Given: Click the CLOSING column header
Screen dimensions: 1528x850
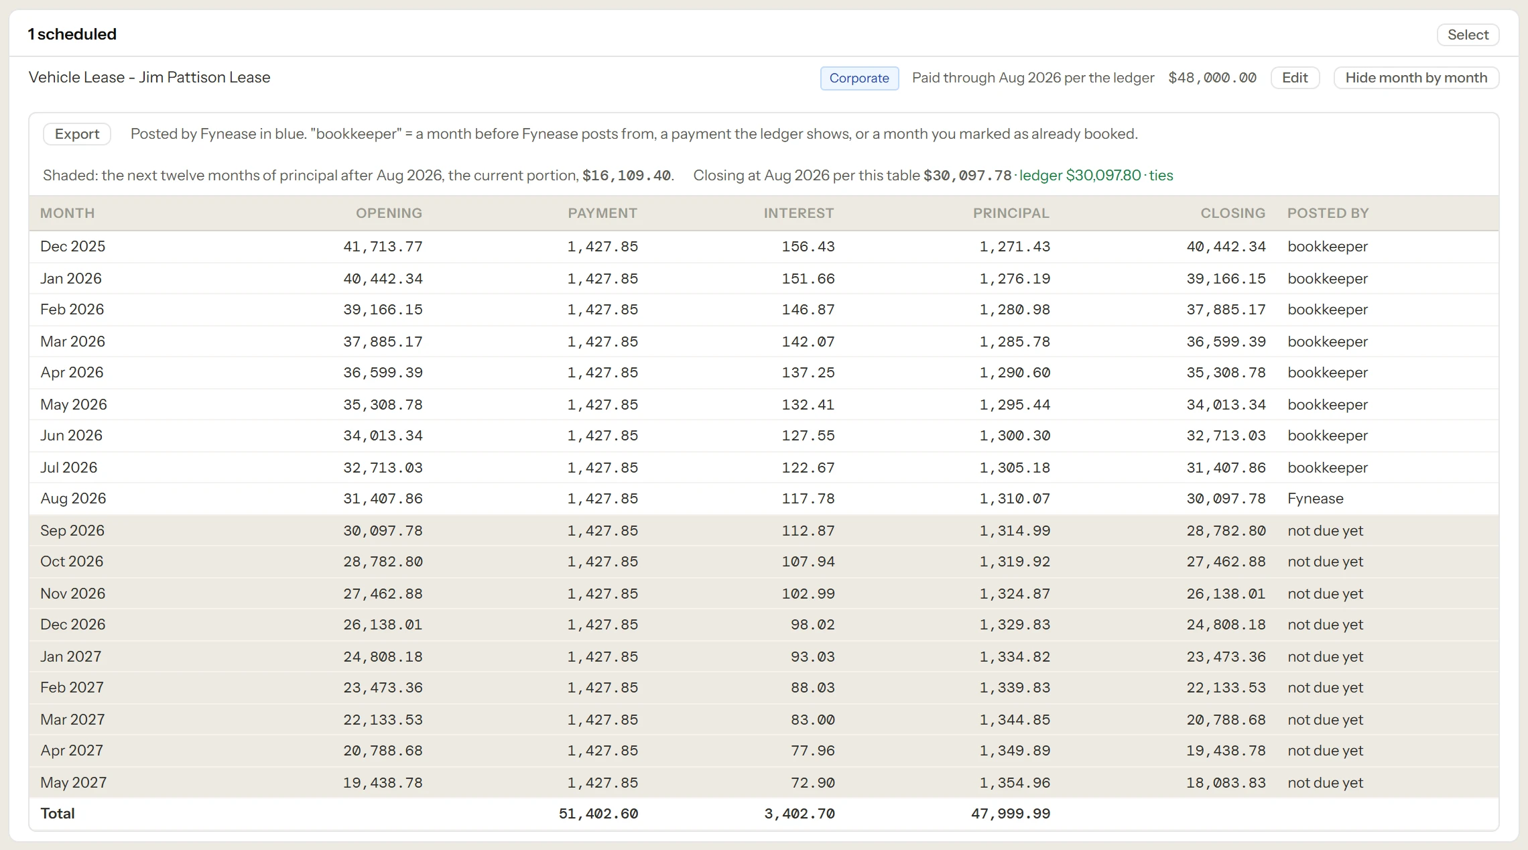Looking at the screenshot, I should click(1233, 213).
